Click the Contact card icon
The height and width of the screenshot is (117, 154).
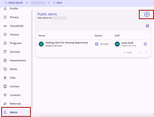tap(5, 86)
